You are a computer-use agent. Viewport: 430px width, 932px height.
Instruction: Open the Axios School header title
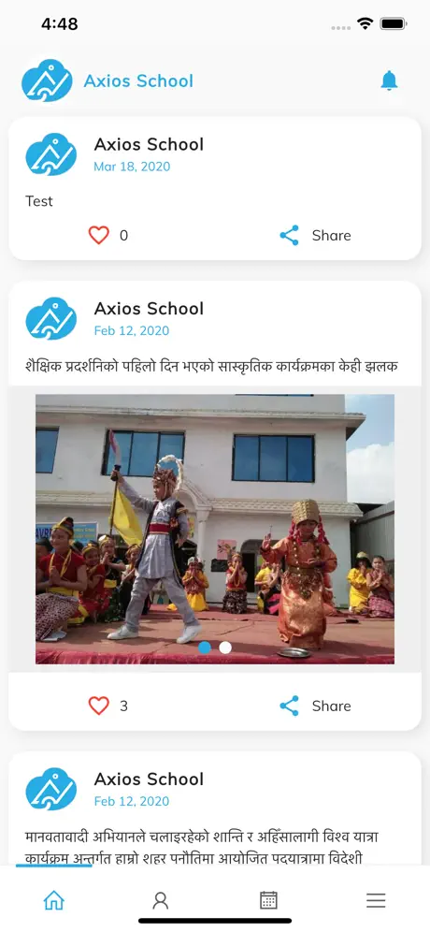point(138,80)
